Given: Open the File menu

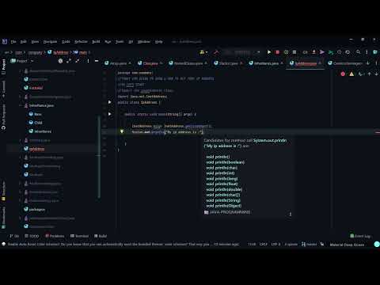Looking at the screenshot, I should tap(13, 42).
